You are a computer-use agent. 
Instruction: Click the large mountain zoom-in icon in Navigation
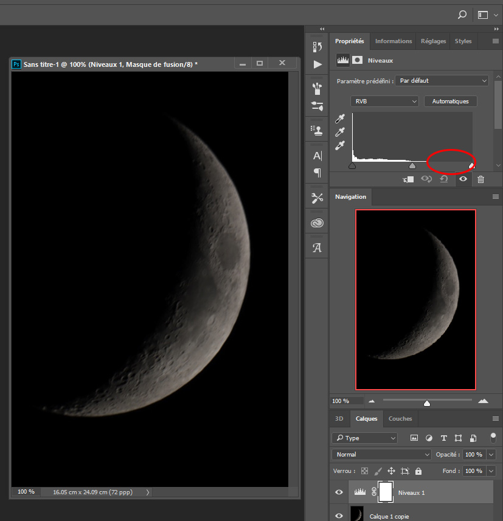pyautogui.click(x=483, y=401)
